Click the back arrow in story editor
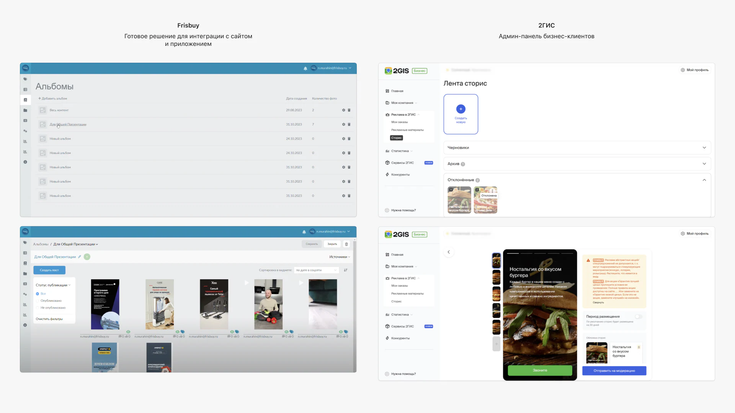The height and width of the screenshot is (413, 735). tap(449, 252)
